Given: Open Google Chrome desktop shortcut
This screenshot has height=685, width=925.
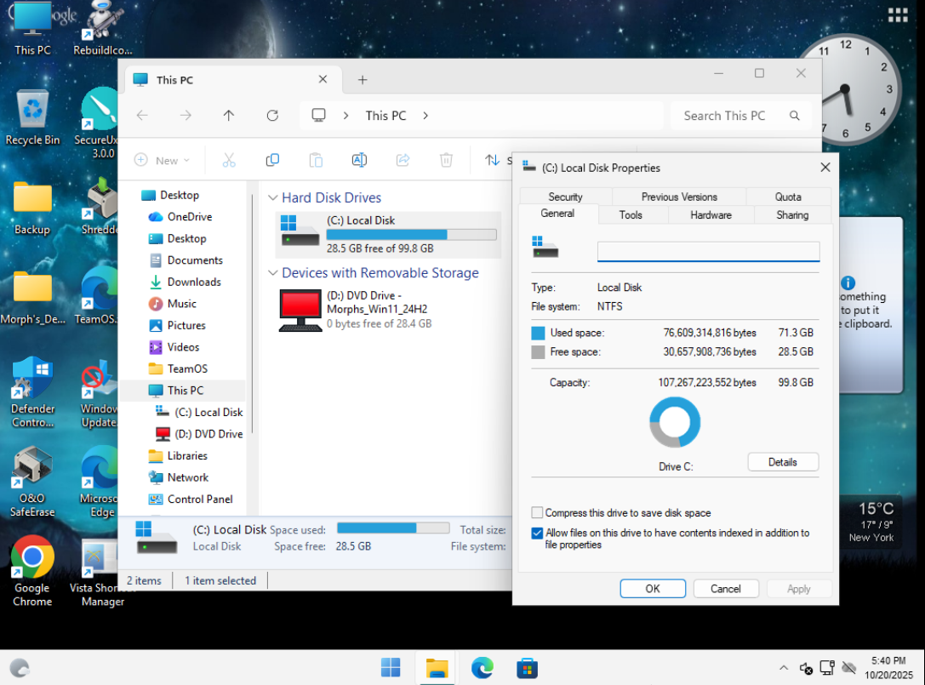Looking at the screenshot, I should pos(32,558).
